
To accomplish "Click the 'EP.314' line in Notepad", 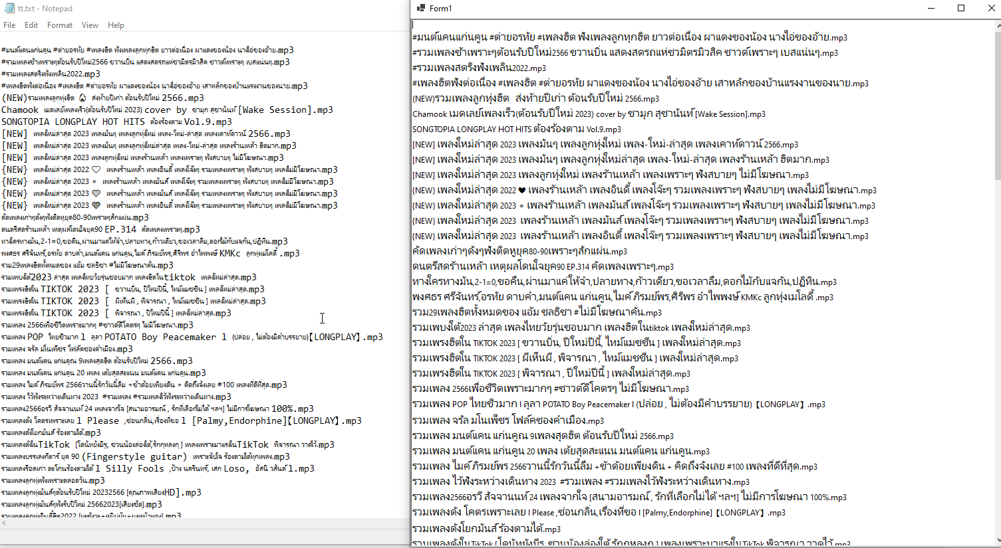I will (x=100, y=230).
